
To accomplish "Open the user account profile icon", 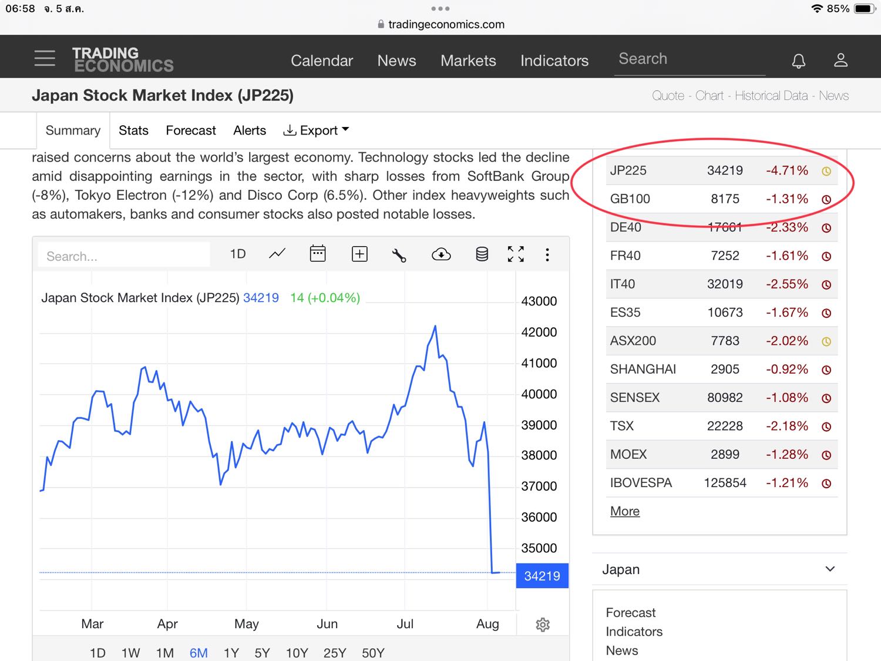I will click(840, 60).
